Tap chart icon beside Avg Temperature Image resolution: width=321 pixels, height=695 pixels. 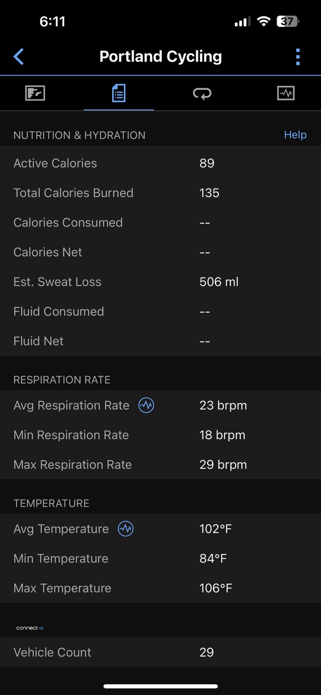126,529
